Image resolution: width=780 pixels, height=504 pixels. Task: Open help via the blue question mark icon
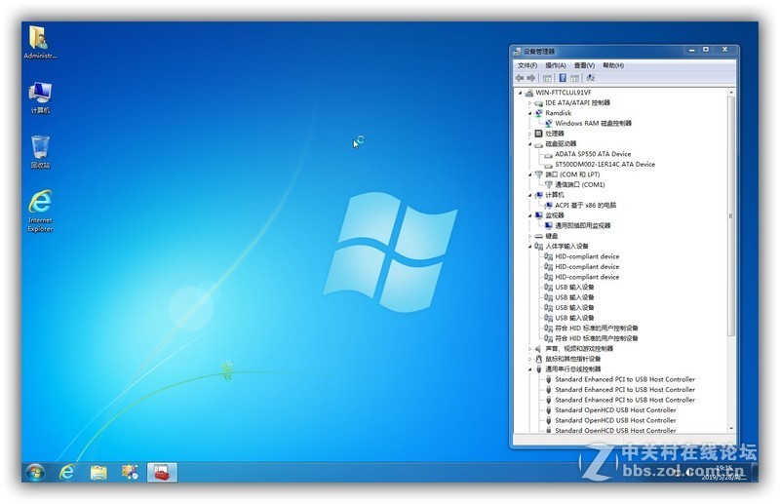pos(563,78)
